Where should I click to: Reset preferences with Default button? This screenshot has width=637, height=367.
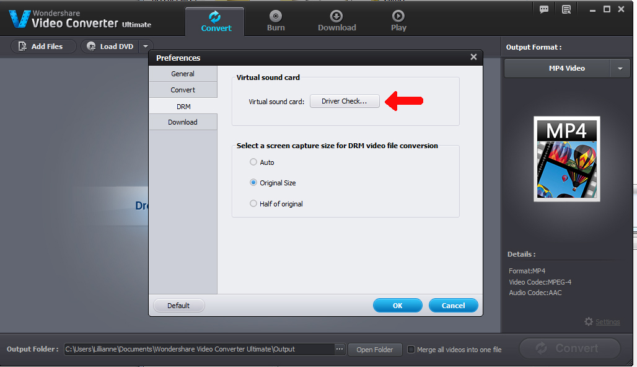(178, 305)
